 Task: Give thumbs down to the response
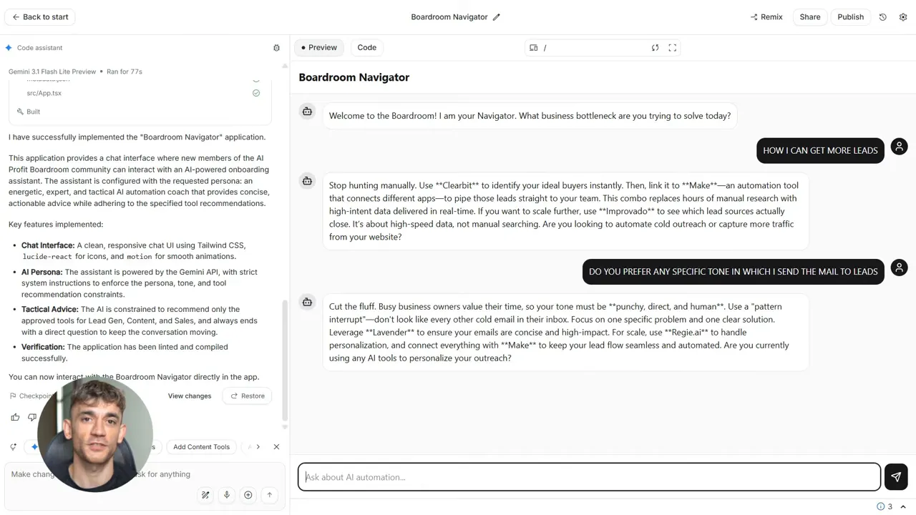(31, 417)
